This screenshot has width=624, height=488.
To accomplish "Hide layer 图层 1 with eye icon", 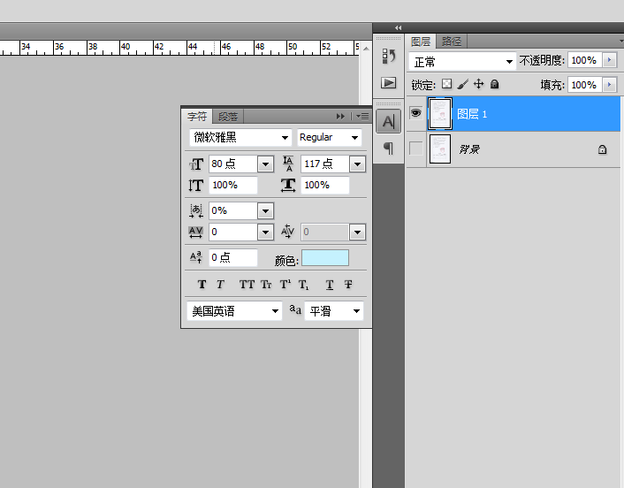I will click(416, 113).
